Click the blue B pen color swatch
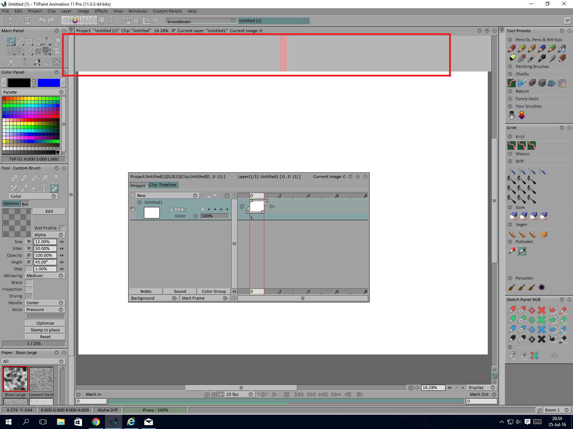Image resolution: width=573 pixels, height=429 pixels. [49, 83]
